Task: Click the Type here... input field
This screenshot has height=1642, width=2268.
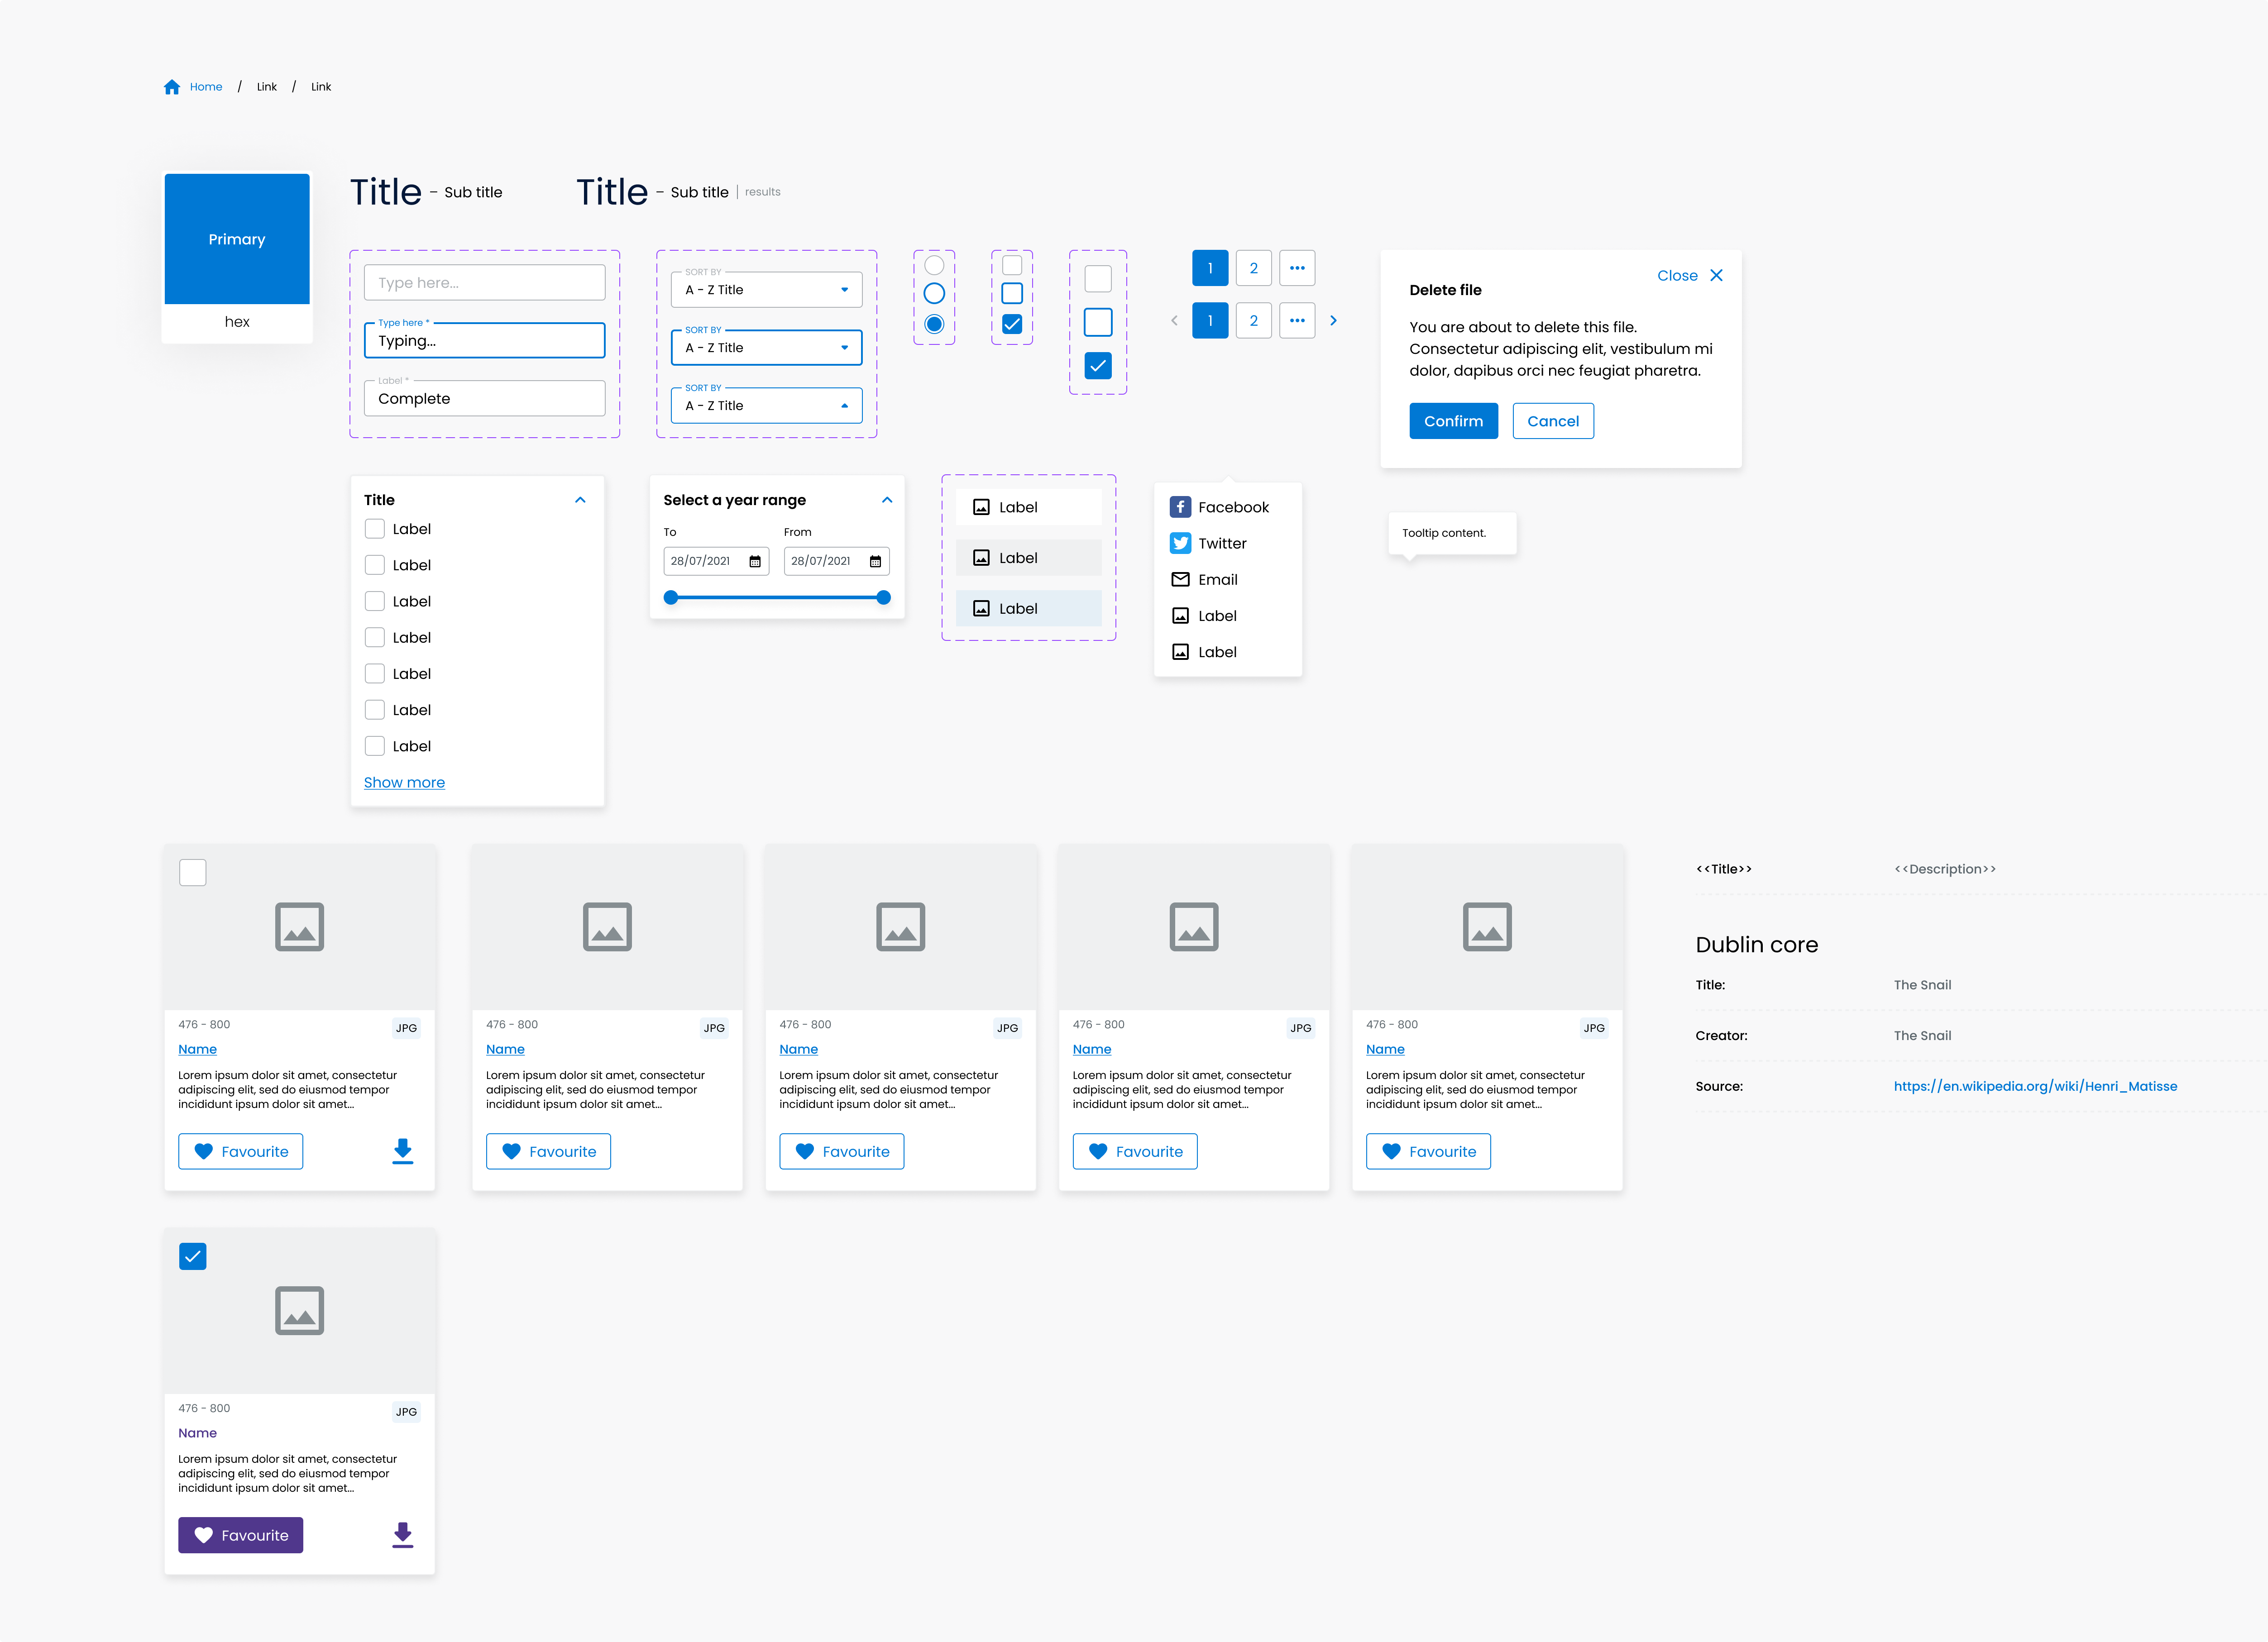Action: coord(484,283)
